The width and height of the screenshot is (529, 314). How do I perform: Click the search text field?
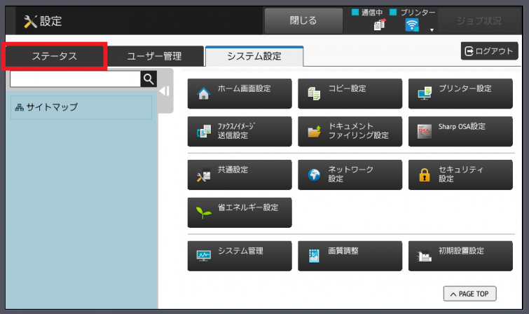(x=75, y=78)
